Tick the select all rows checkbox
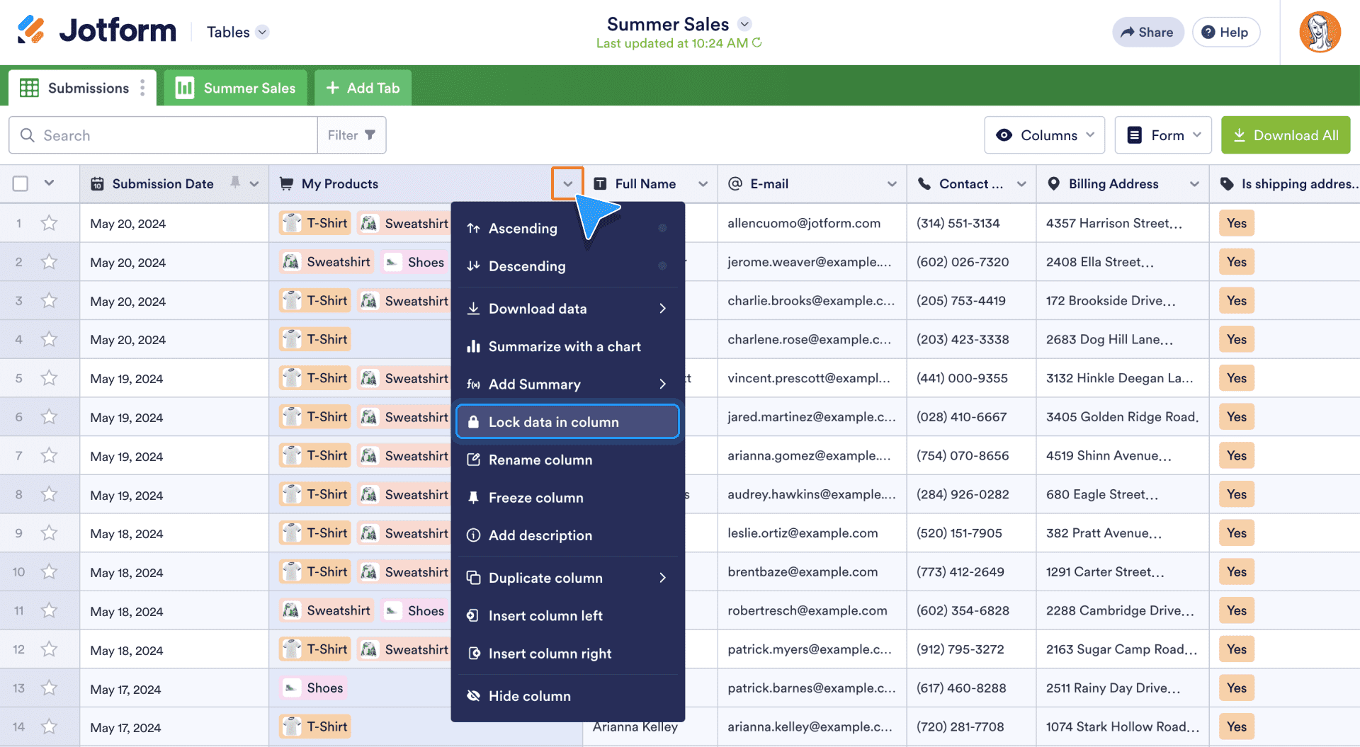The width and height of the screenshot is (1360, 747). (21, 183)
